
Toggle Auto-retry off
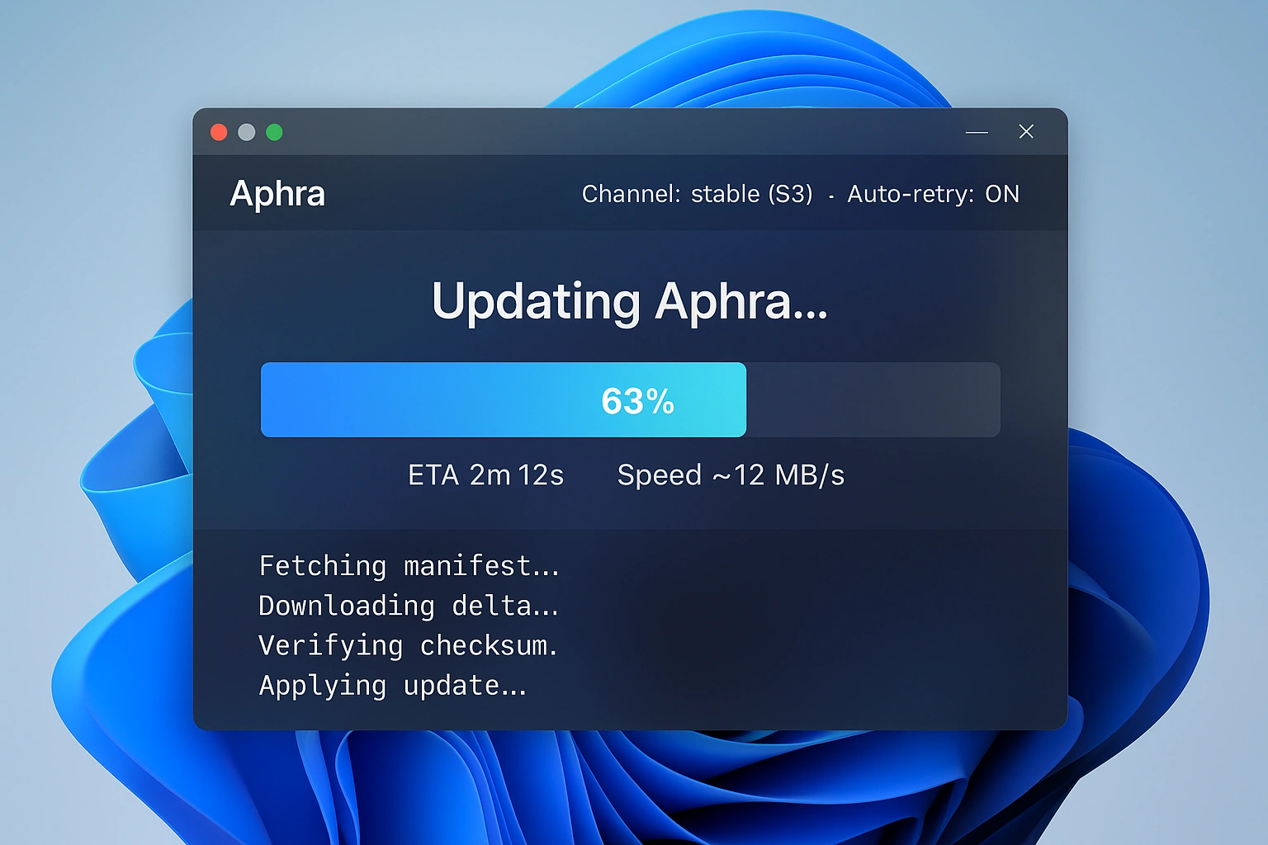(932, 194)
